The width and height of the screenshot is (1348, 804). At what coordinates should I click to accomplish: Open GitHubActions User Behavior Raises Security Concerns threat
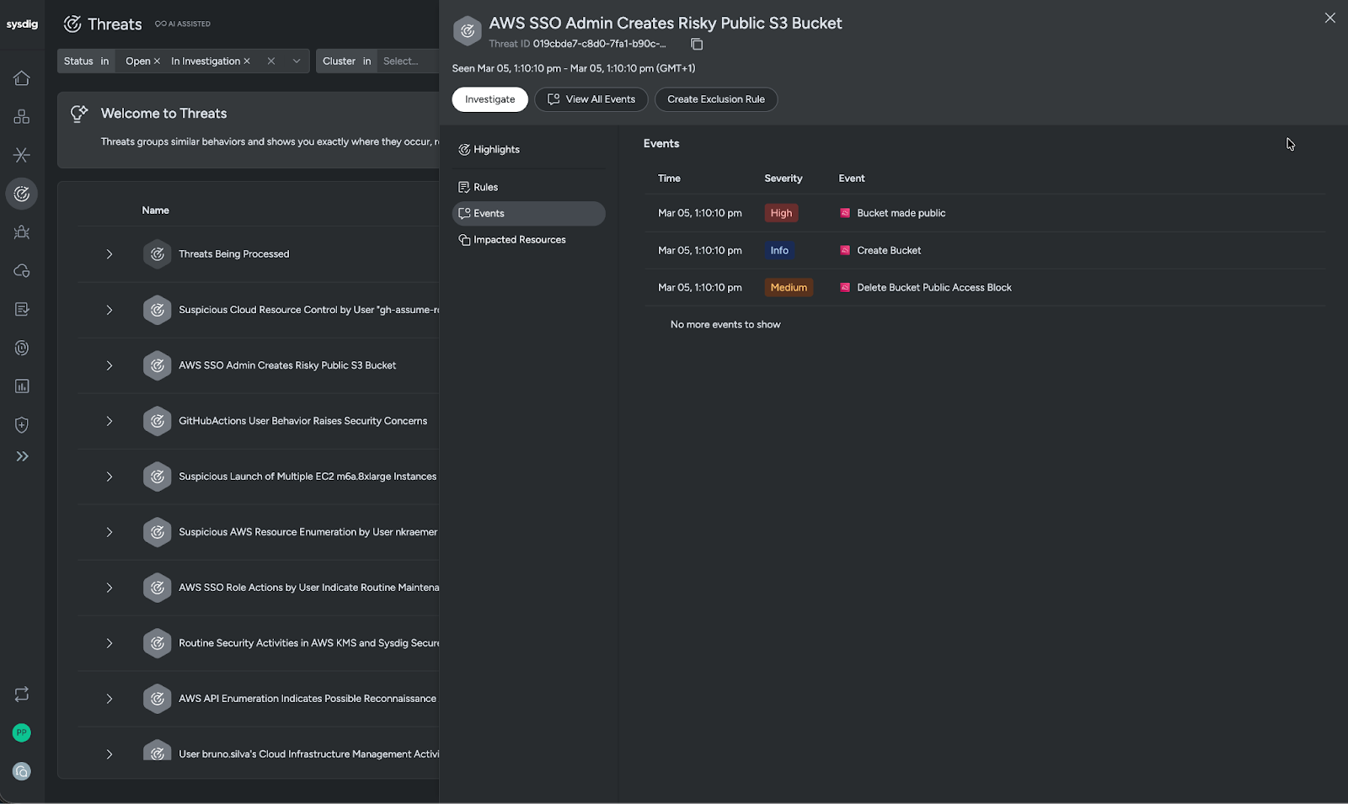(x=302, y=421)
